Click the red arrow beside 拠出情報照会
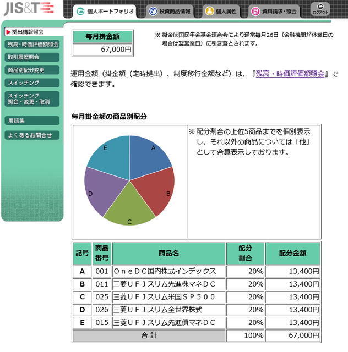 [x=8, y=32]
